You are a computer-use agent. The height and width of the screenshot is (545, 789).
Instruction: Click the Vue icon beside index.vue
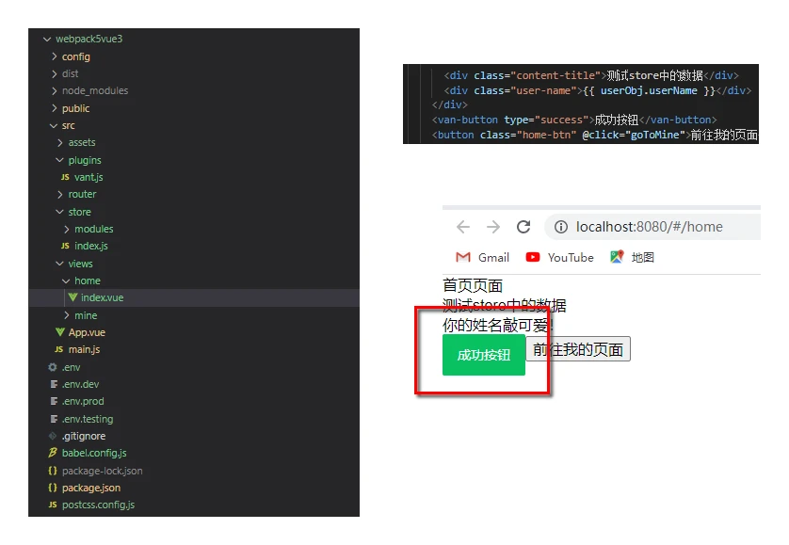[x=72, y=297]
